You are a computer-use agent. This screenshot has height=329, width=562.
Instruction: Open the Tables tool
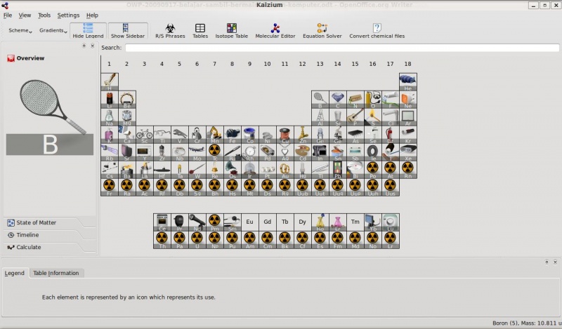200,31
